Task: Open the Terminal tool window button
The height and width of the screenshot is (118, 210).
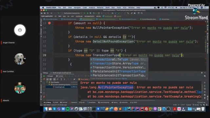Action: coord(64,103)
